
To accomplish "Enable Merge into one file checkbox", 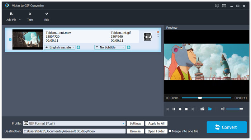I will (170, 131).
